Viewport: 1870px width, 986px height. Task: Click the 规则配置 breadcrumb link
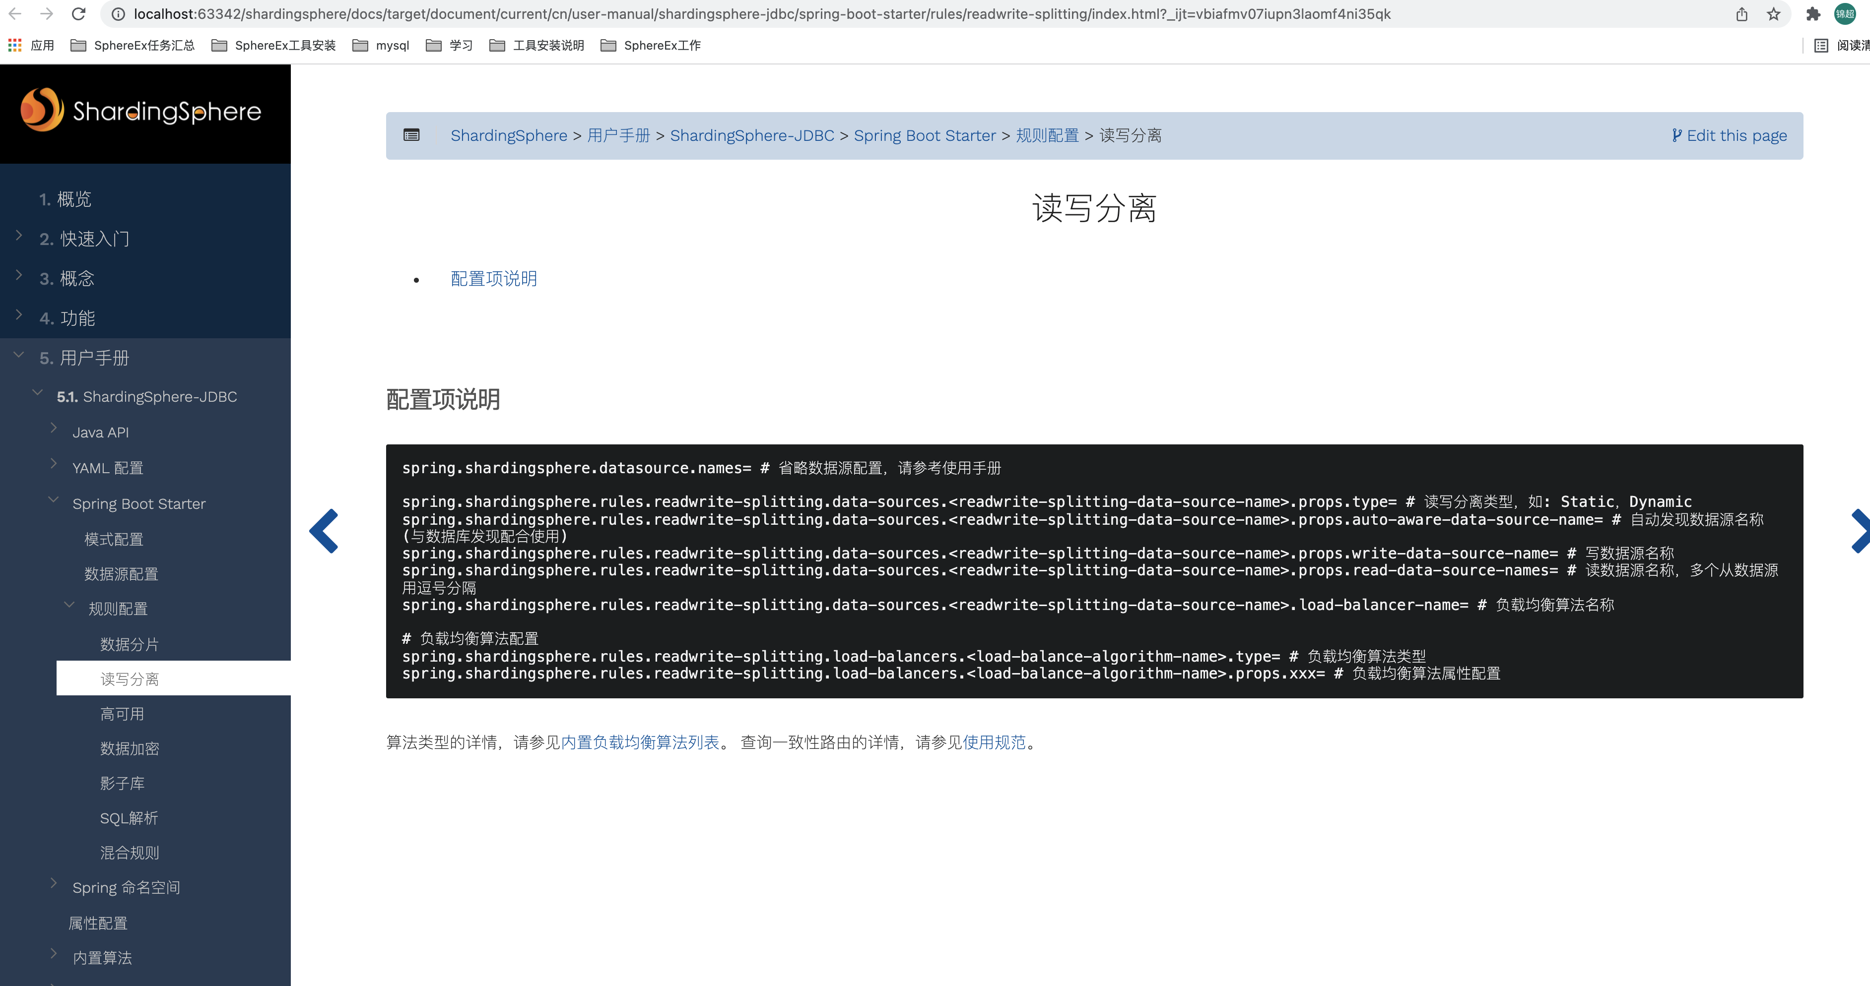point(1048,136)
